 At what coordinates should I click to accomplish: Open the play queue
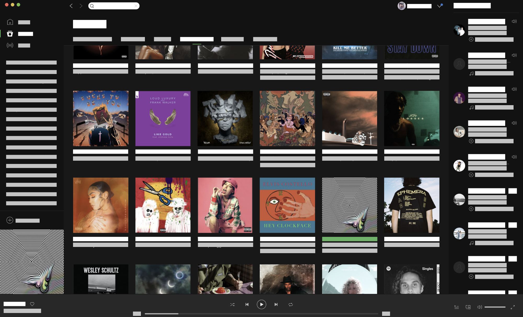pos(457,307)
